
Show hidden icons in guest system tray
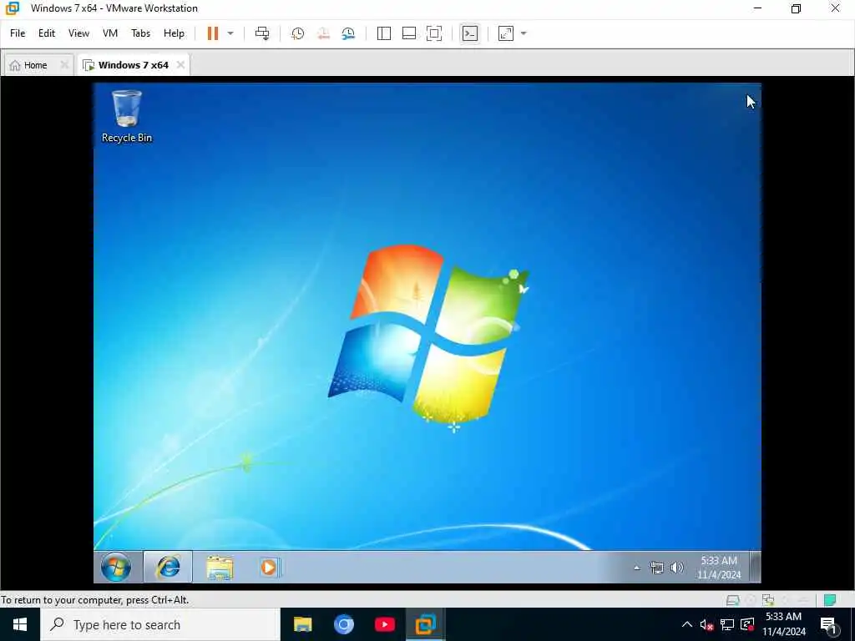pyautogui.click(x=636, y=568)
